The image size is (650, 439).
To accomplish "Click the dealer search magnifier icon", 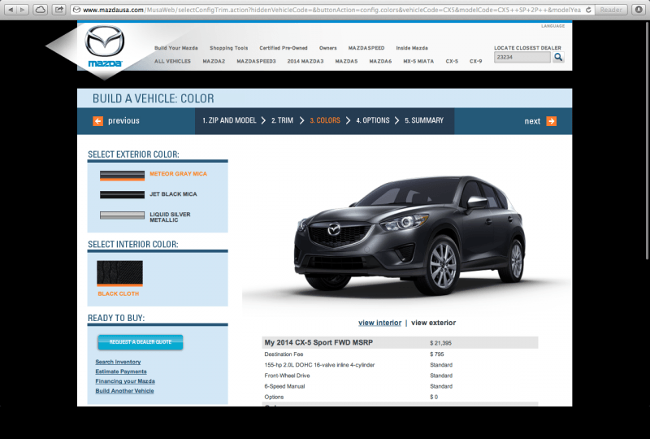I will point(558,57).
